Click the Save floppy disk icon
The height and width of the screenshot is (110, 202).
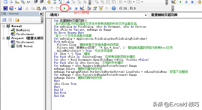tap(20, 8)
